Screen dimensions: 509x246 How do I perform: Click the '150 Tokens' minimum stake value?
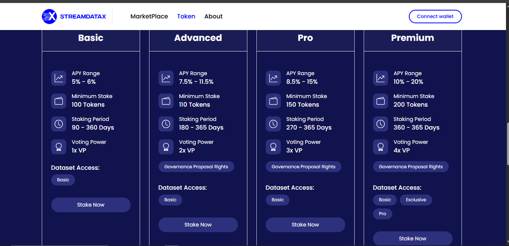pos(303,105)
